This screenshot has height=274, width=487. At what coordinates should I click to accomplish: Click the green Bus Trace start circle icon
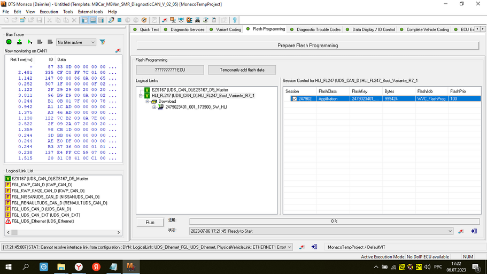9,42
